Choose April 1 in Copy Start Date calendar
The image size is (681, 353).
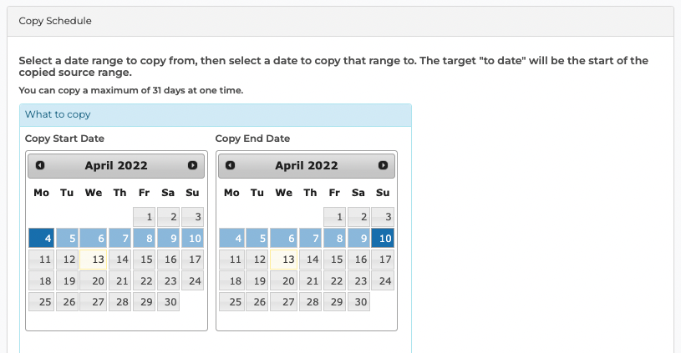pos(145,217)
